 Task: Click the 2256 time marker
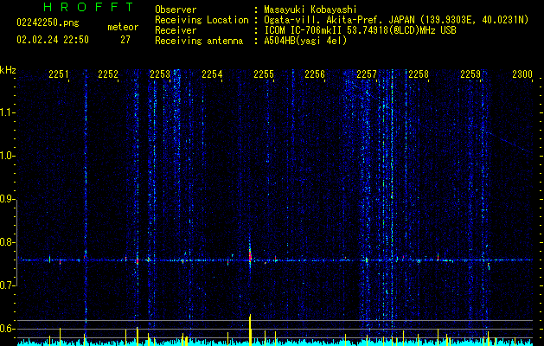315,74
